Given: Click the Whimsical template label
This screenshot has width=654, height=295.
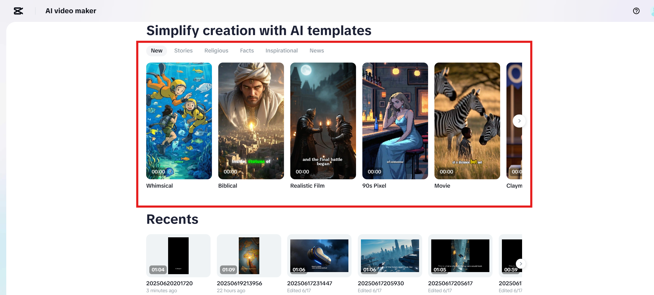Looking at the screenshot, I should (x=159, y=186).
